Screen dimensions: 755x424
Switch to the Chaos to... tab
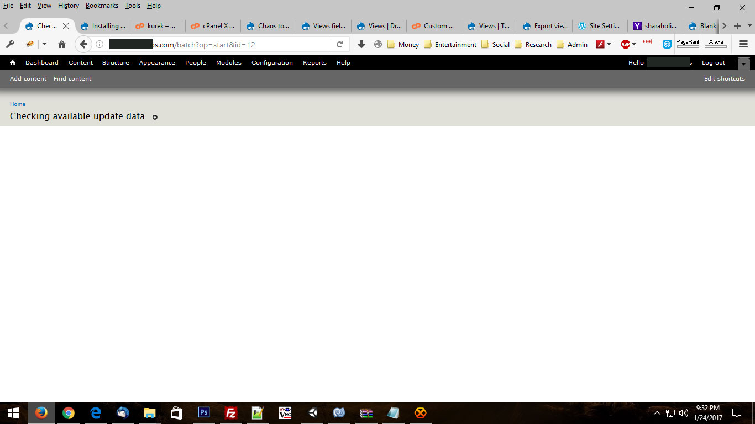pos(269,26)
